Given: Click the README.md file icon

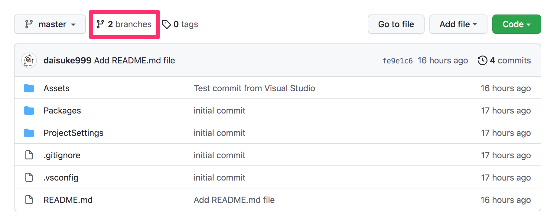Looking at the screenshot, I should [x=29, y=200].
